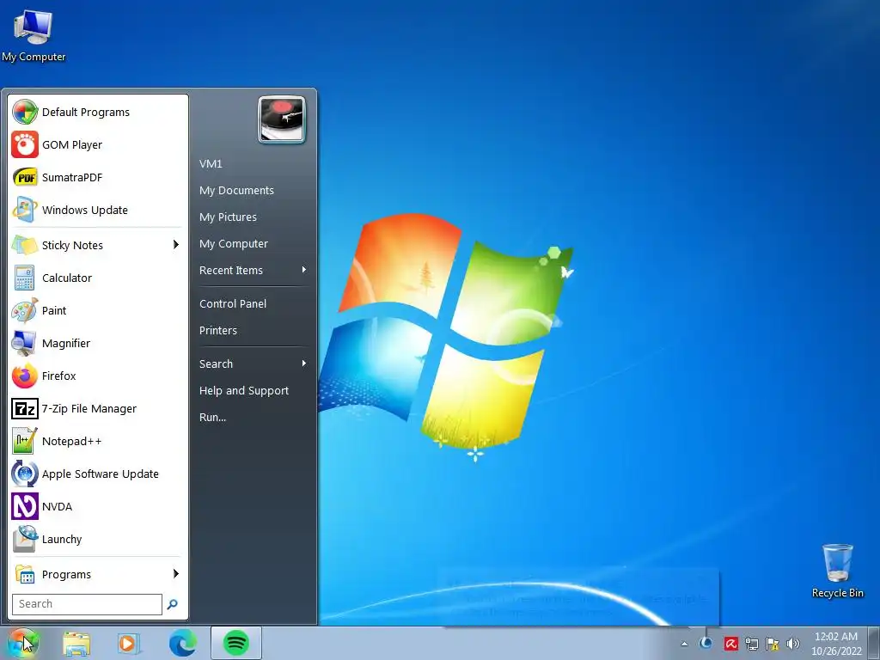This screenshot has width=880, height=660.
Task: Open My Pictures from Start menu
Action: pyautogui.click(x=228, y=217)
